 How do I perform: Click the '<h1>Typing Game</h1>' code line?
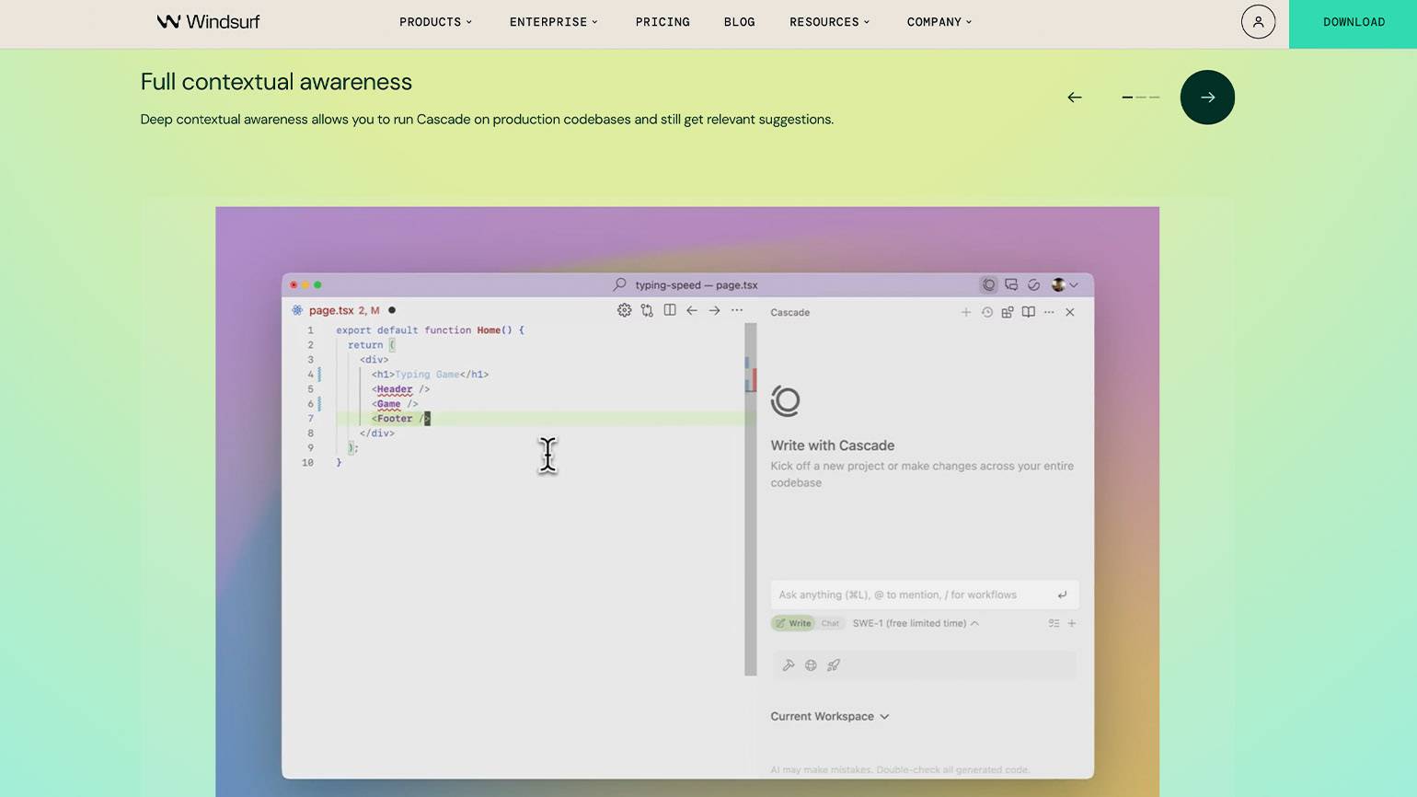pyautogui.click(x=430, y=375)
